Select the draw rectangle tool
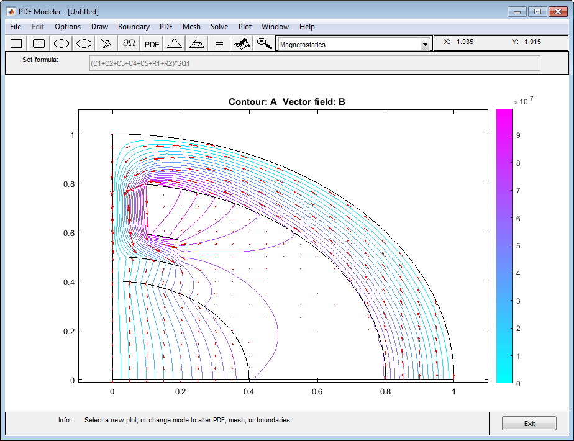Viewport: 574px width, 441px height. (x=16, y=43)
